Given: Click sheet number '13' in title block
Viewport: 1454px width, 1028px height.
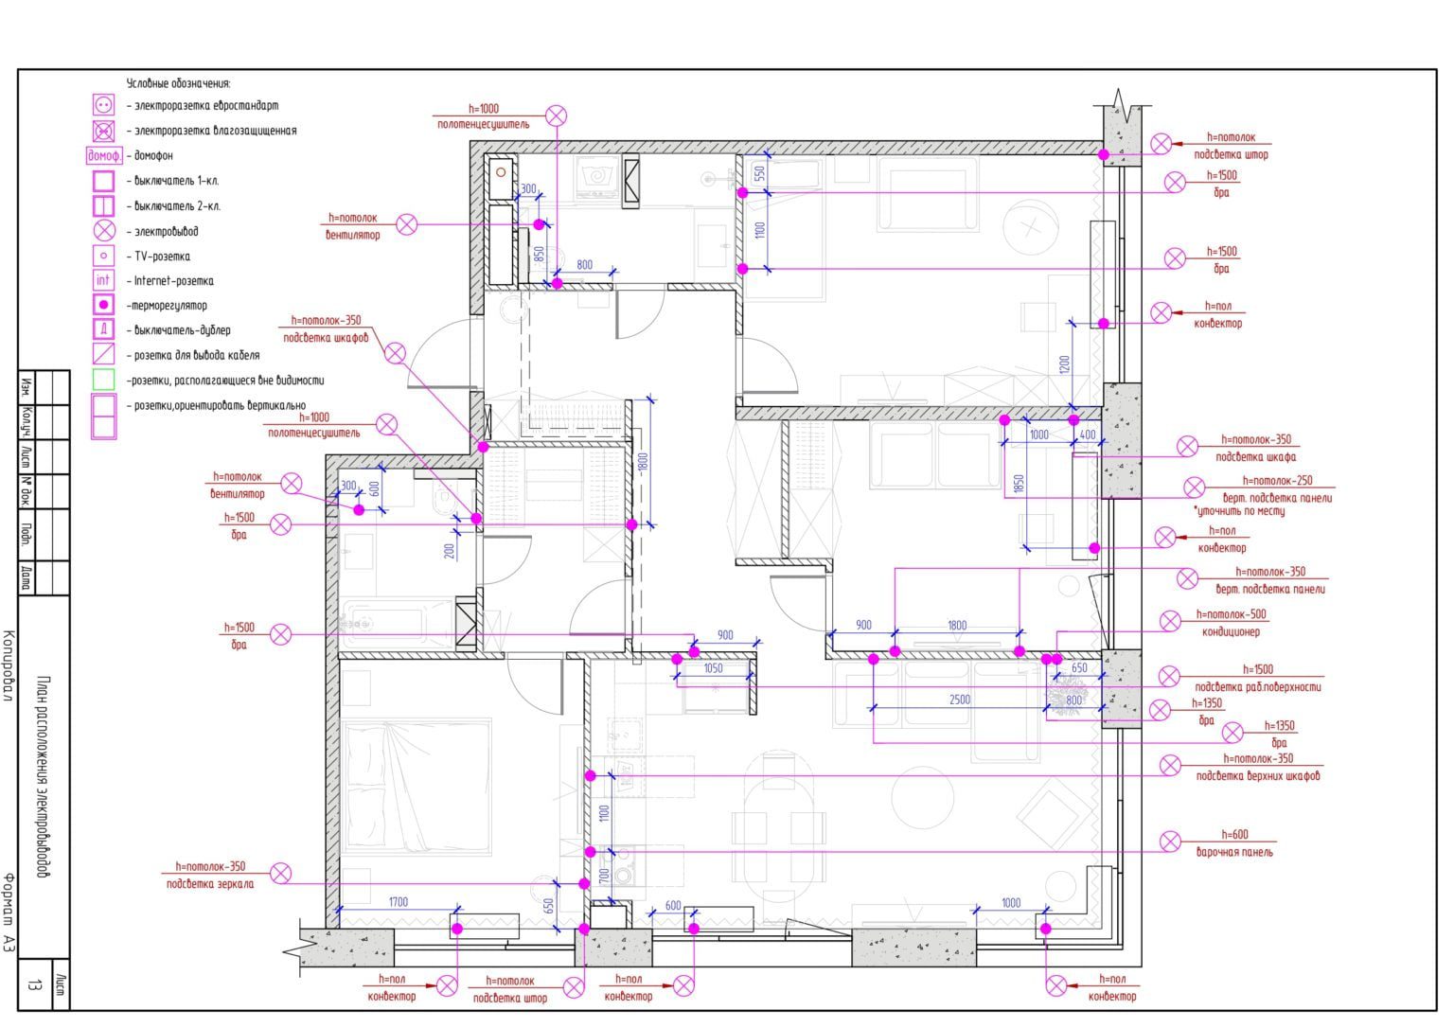Looking at the screenshot, I should (33, 986).
